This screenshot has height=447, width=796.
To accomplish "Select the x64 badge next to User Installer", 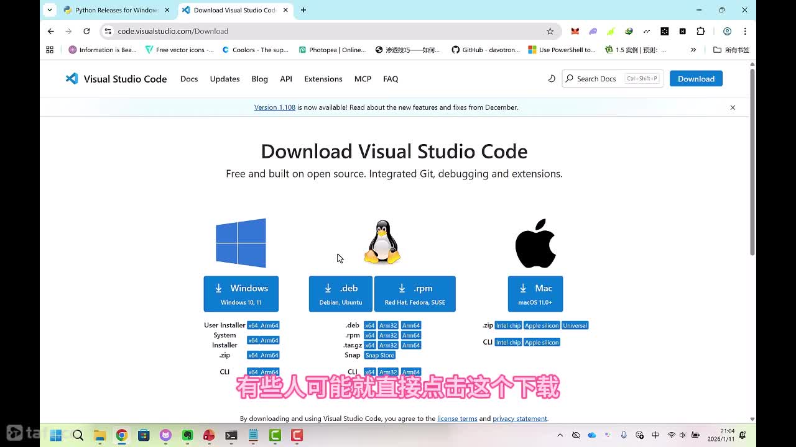I will pos(254,325).
